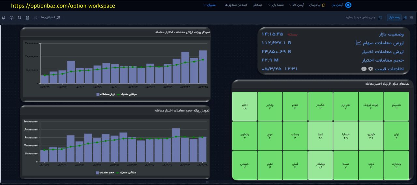The width and height of the screenshot is (417, 185).
Task: Open price info settings gear icon
Action: (x=370, y=69)
